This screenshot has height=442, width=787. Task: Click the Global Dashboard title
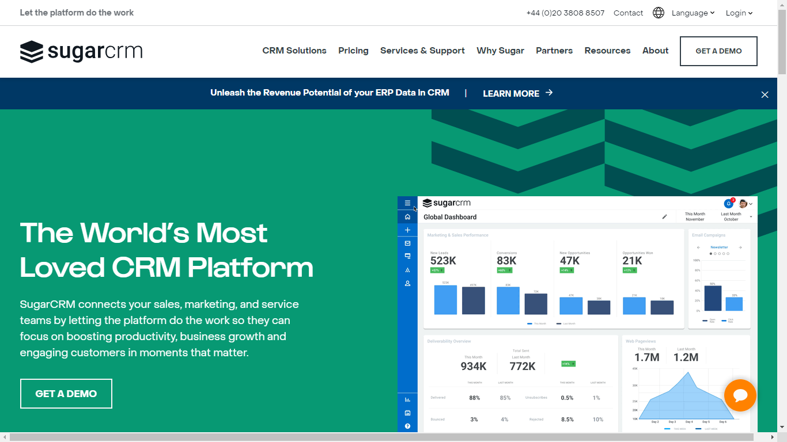[450, 217]
